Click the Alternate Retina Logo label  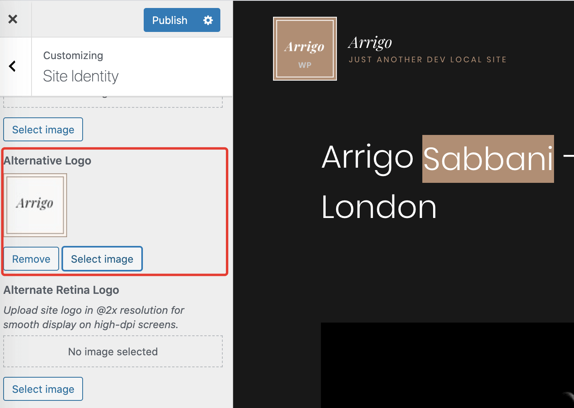pos(61,290)
